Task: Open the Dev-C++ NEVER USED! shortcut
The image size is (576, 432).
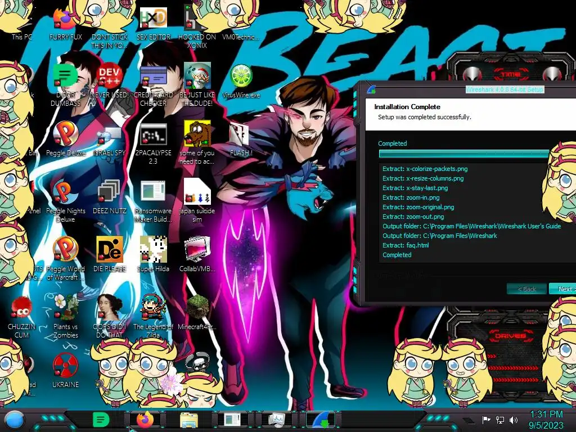Action: click(x=109, y=81)
